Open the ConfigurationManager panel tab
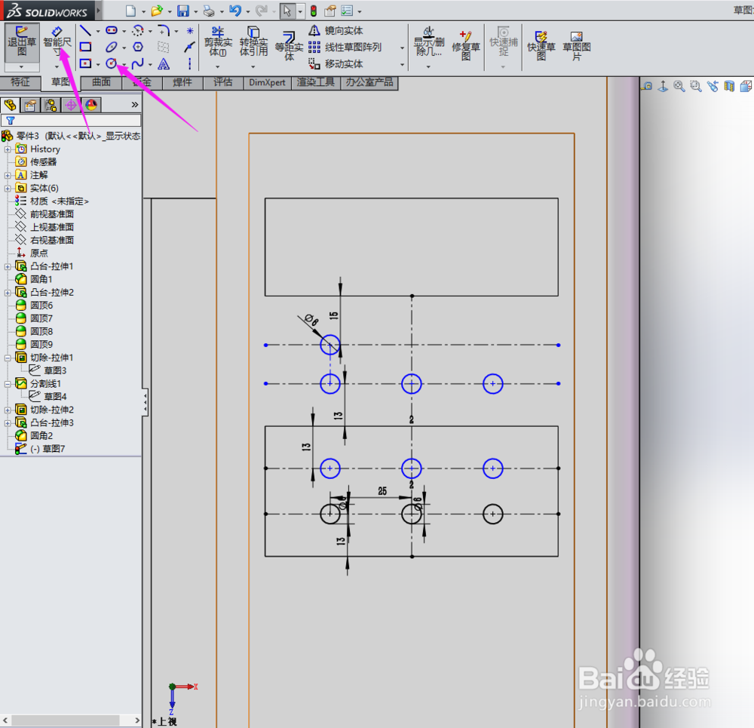 click(51, 105)
